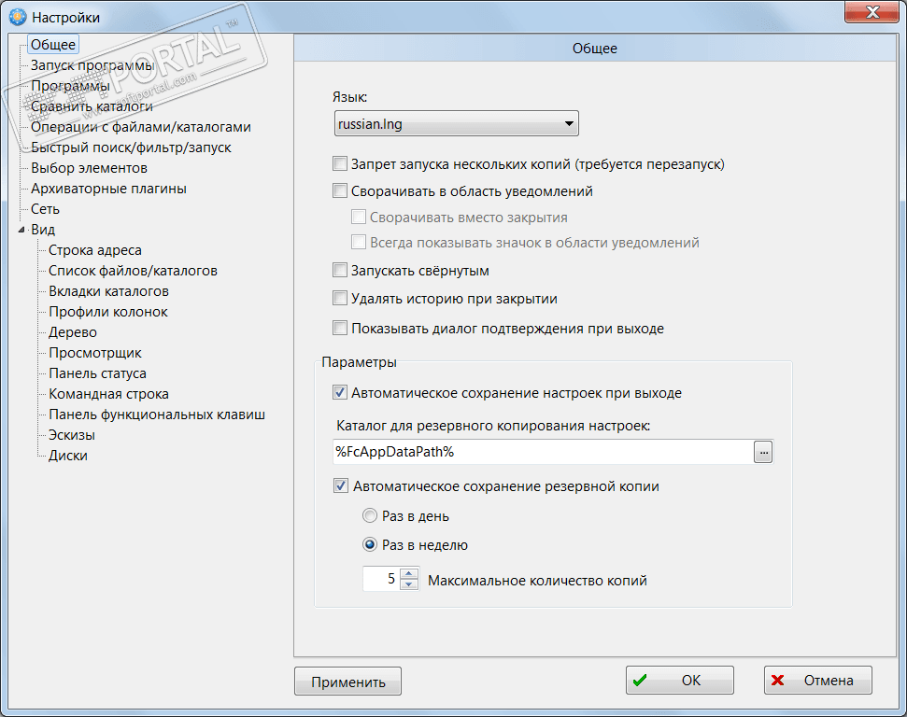Open the Язык language dropdown
Image resolution: width=907 pixels, height=717 pixels.
coord(457,124)
